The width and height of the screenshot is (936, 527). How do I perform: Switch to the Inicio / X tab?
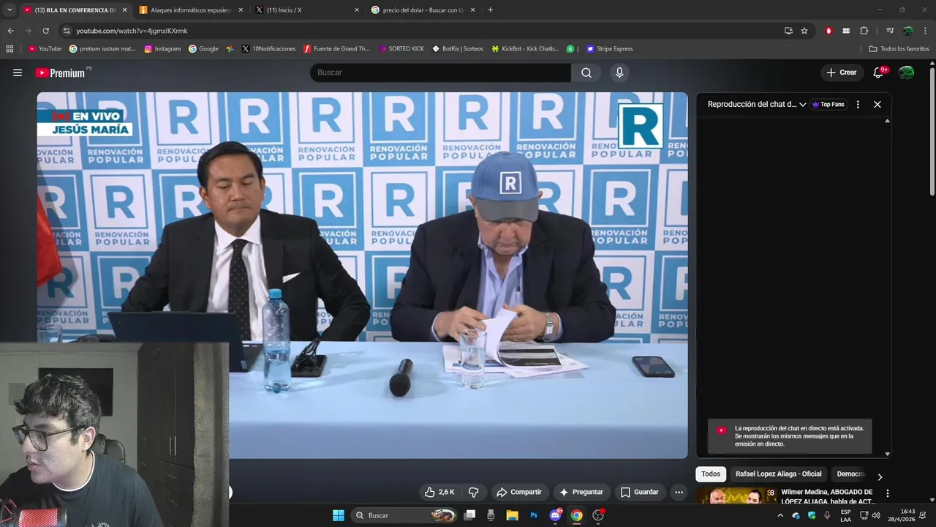pos(306,10)
